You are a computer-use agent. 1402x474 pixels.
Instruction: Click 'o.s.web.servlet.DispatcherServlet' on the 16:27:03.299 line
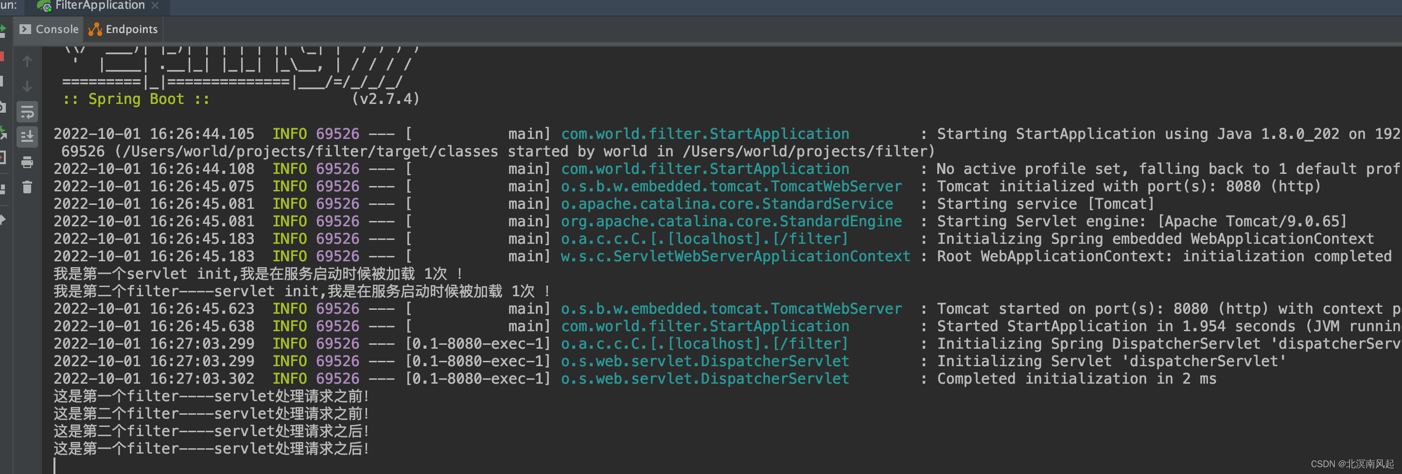[x=705, y=361]
